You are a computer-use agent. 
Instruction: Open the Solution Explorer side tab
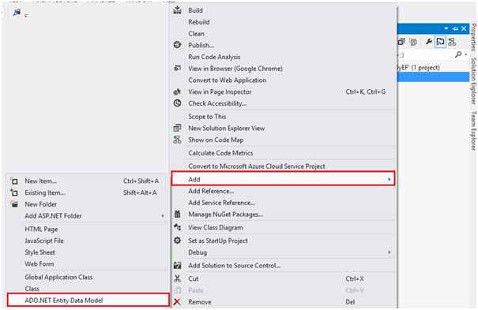tap(473, 80)
